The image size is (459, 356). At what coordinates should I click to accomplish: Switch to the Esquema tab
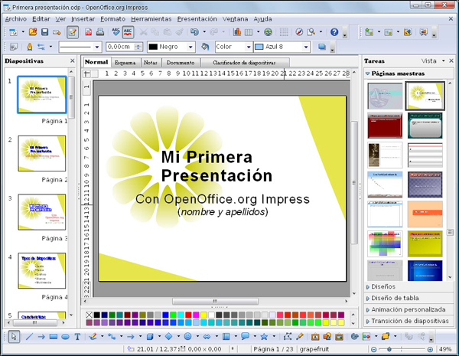(x=125, y=63)
